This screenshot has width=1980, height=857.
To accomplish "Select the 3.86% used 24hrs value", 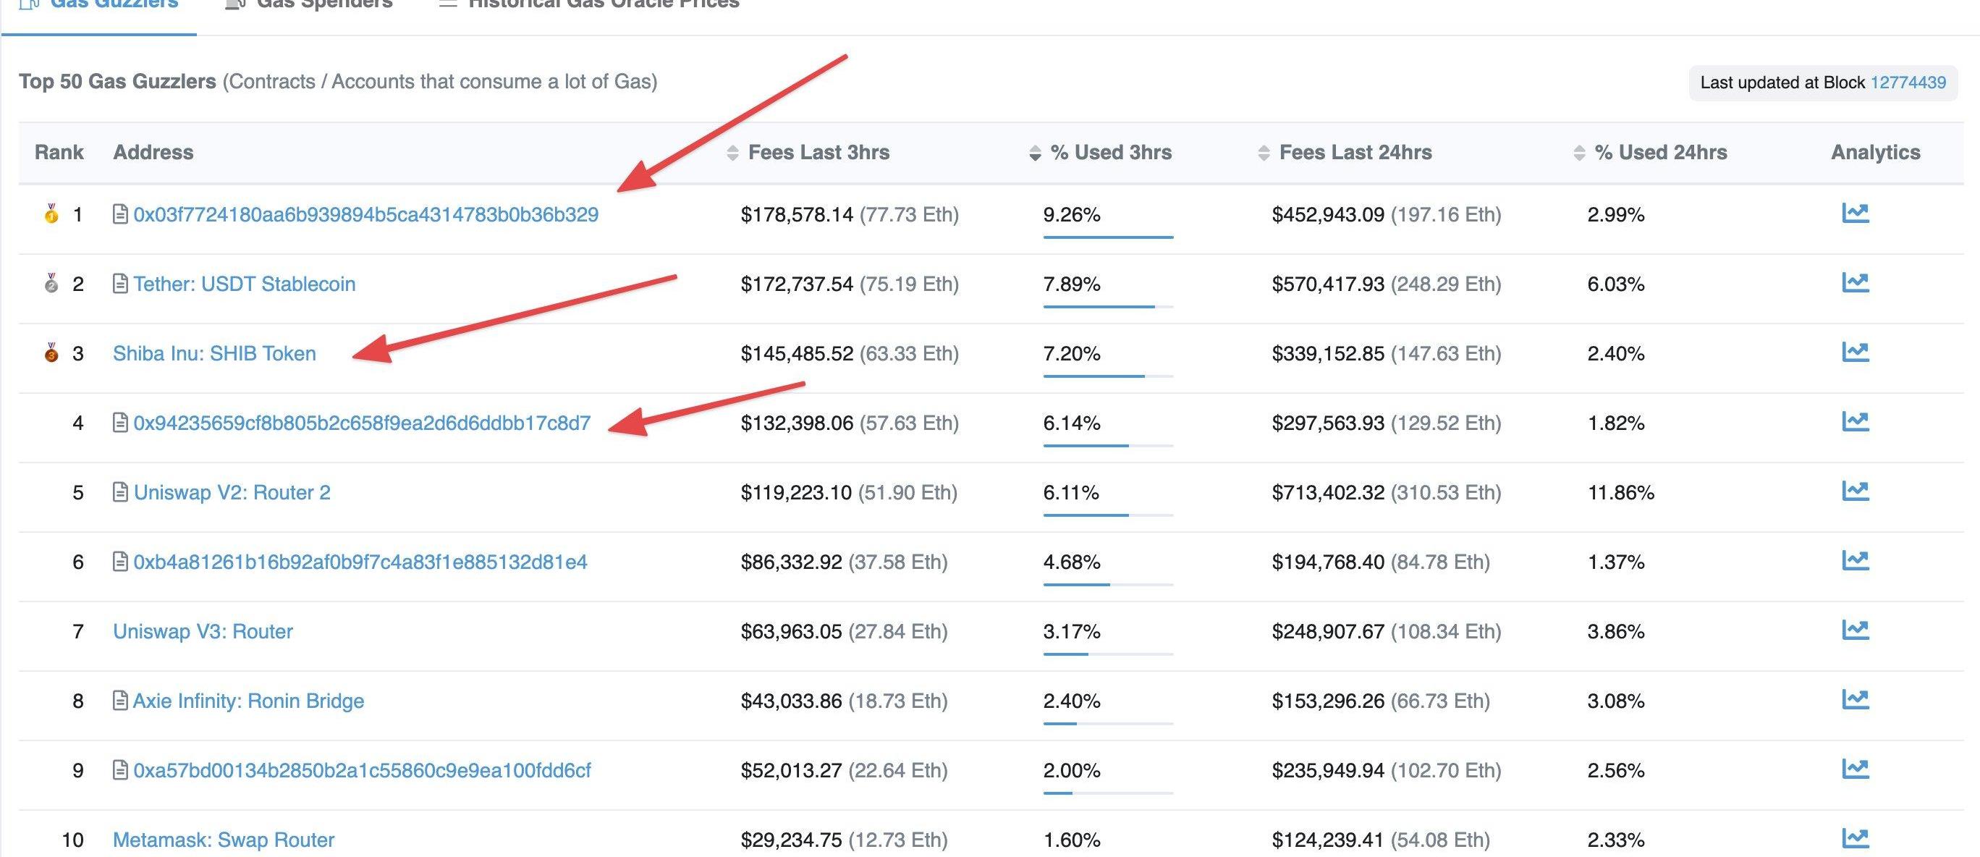I will click(1616, 631).
